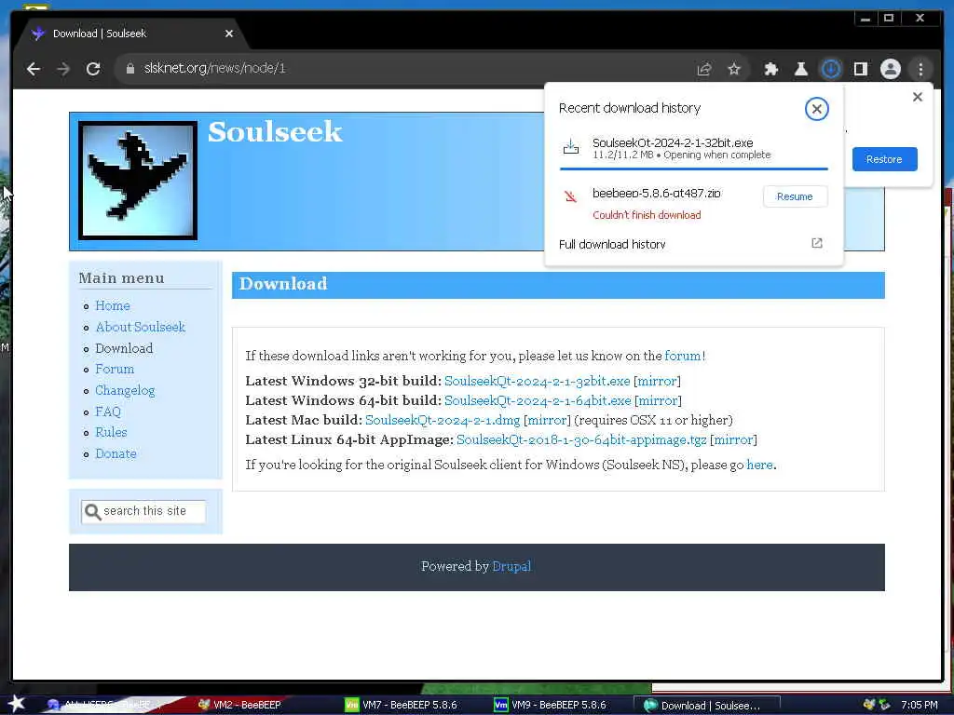Switch to VM7 - BeeBEEP 5.8.6 taskbar item
The image size is (954, 715).
[402, 705]
